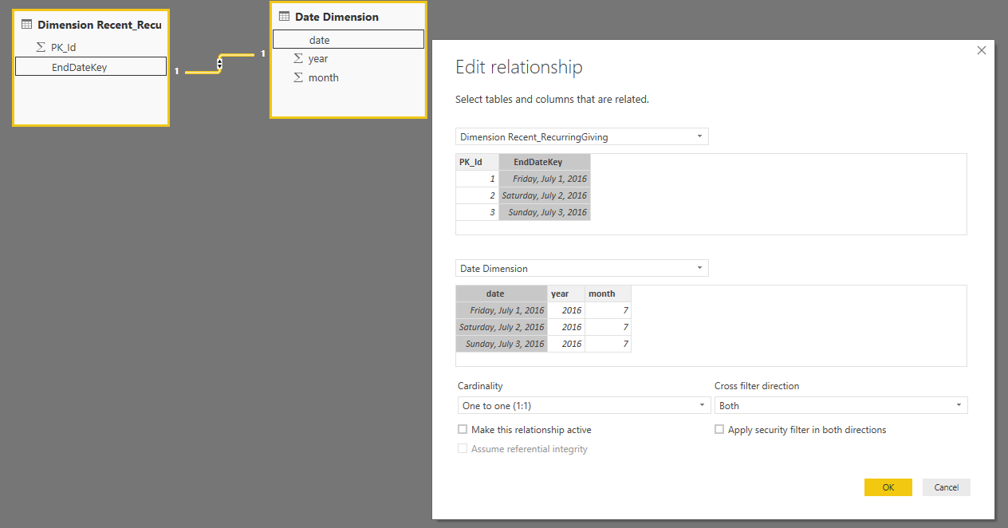Viewport: 1008px width, 528px height.
Task: Click the sigma icon beside PK_Id field
Action: (41, 47)
